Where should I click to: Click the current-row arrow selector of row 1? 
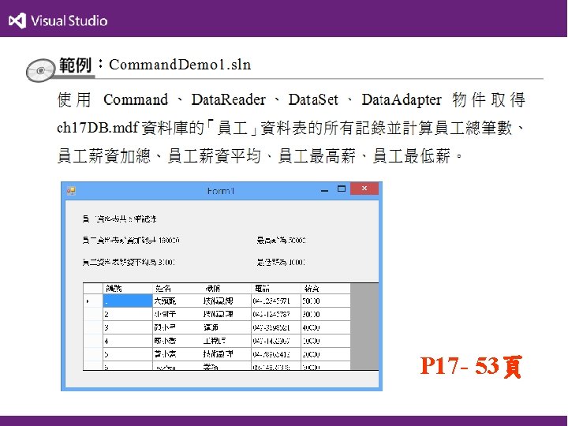tap(93, 301)
